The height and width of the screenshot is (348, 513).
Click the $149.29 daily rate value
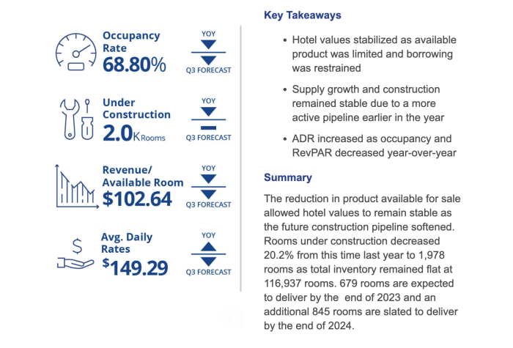click(136, 267)
